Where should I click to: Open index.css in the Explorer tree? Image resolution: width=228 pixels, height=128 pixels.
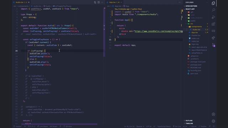(195, 38)
